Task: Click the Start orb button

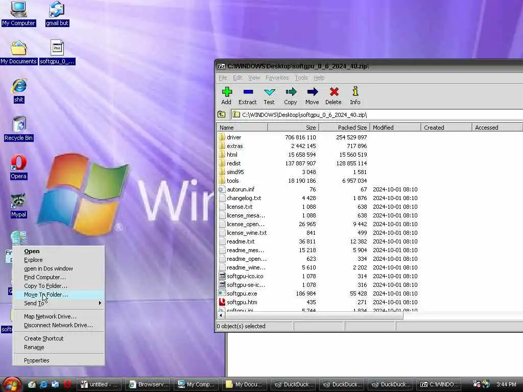Action: (x=12, y=384)
